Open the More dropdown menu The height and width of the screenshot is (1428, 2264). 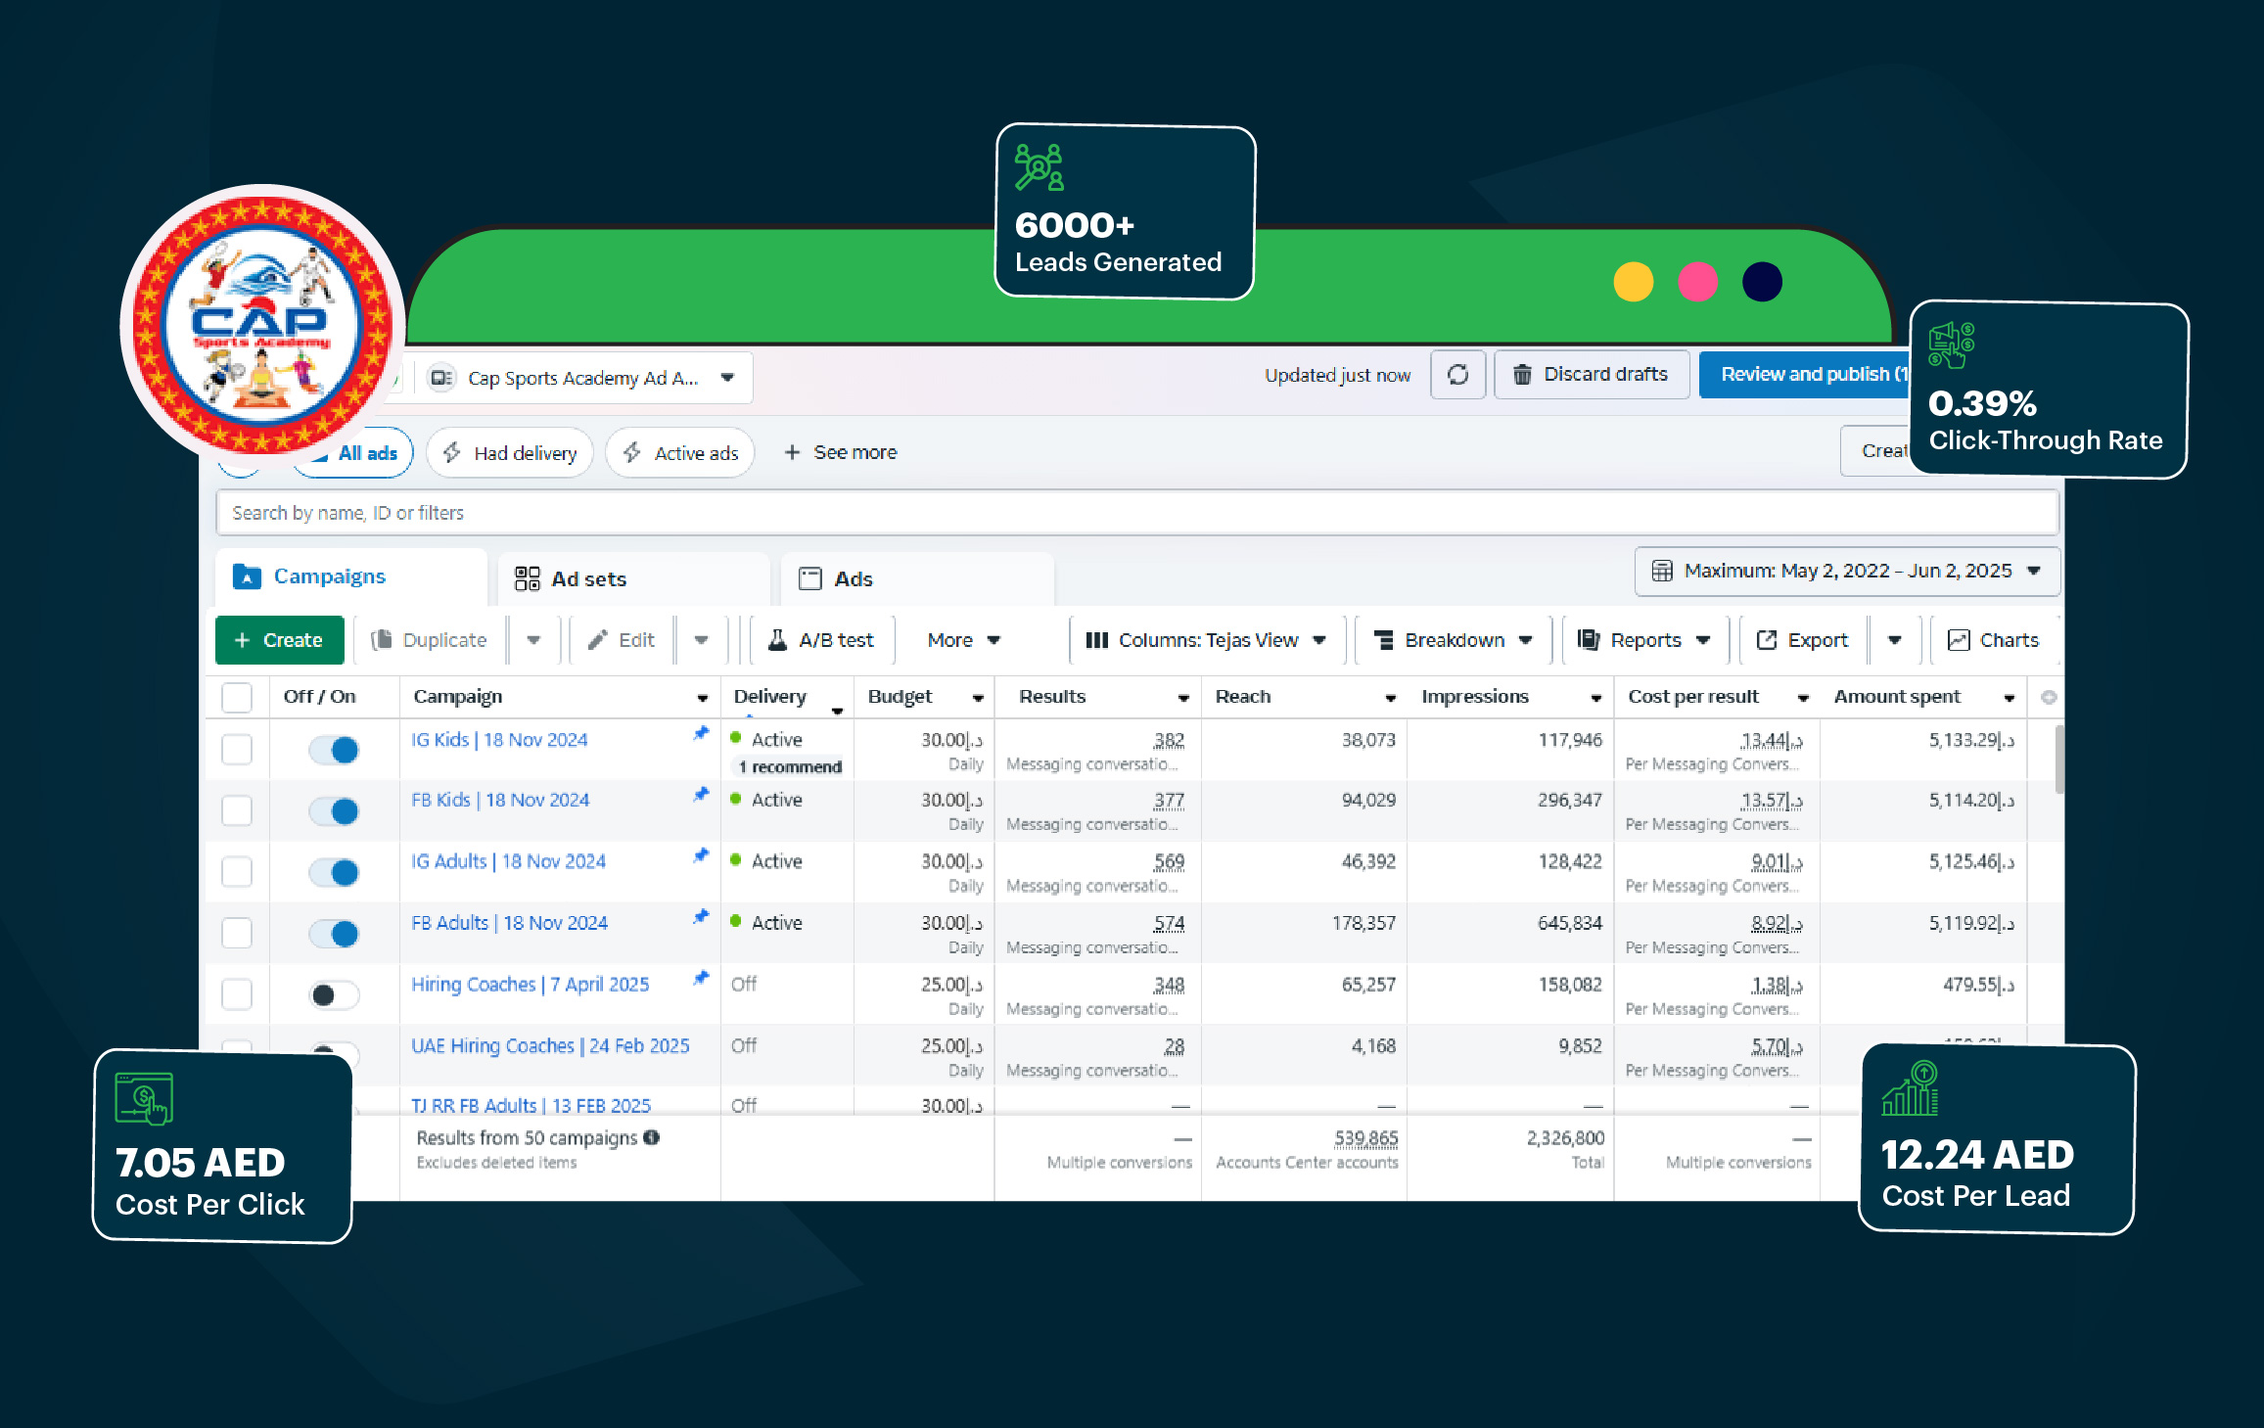[x=963, y=640]
